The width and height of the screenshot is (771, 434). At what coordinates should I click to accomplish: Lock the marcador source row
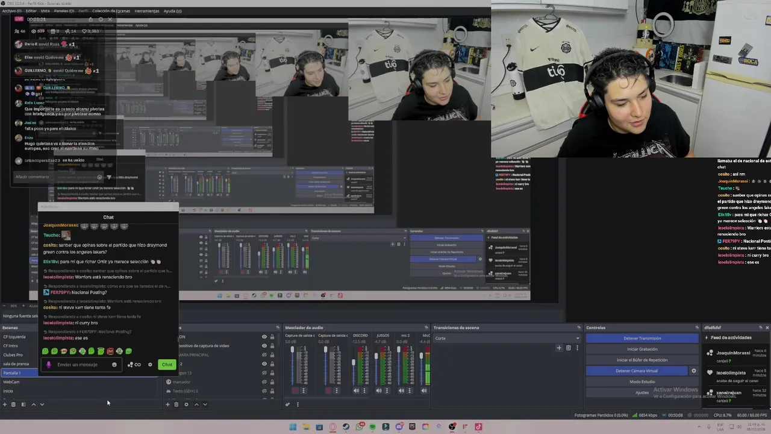click(x=272, y=382)
